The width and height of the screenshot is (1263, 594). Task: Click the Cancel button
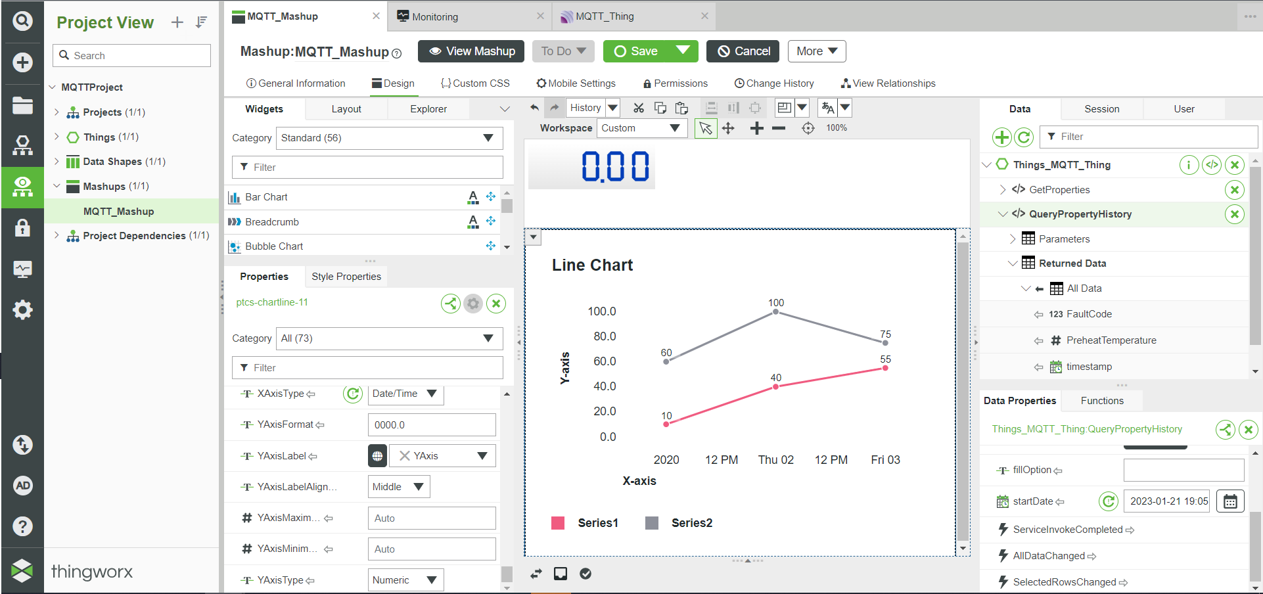point(742,51)
